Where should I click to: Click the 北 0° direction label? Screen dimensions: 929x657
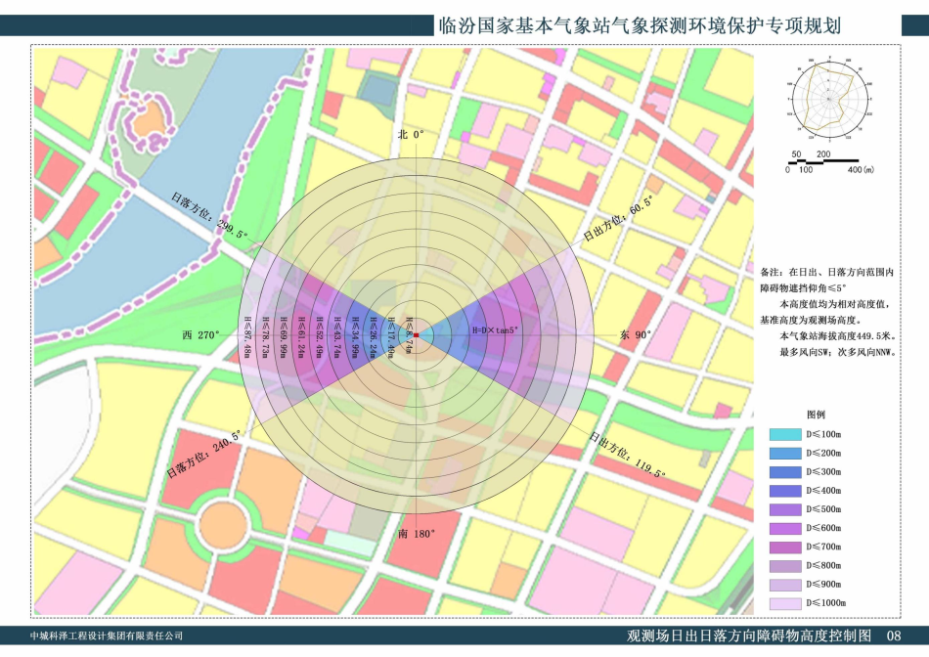pos(412,135)
